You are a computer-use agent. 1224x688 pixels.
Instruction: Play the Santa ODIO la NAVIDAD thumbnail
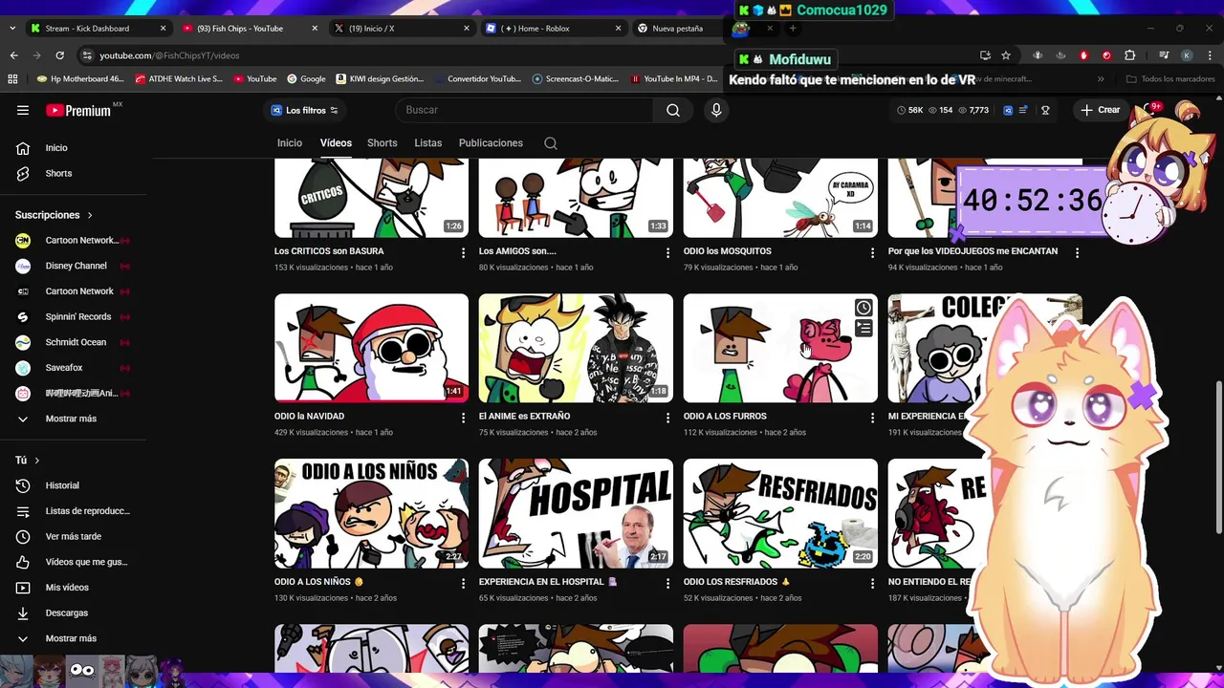[x=371, y=348]
